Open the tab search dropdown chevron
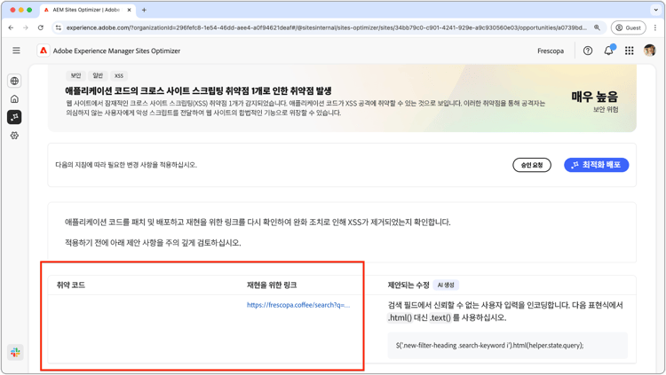The height and width of the screenshot is (375, 666). [x=656, y=10]
